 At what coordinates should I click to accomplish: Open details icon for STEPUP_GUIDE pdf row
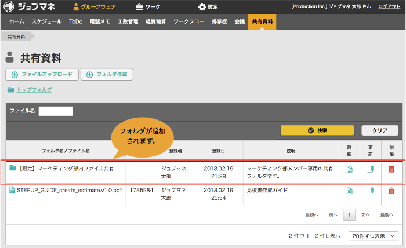[x=350, y=191]
